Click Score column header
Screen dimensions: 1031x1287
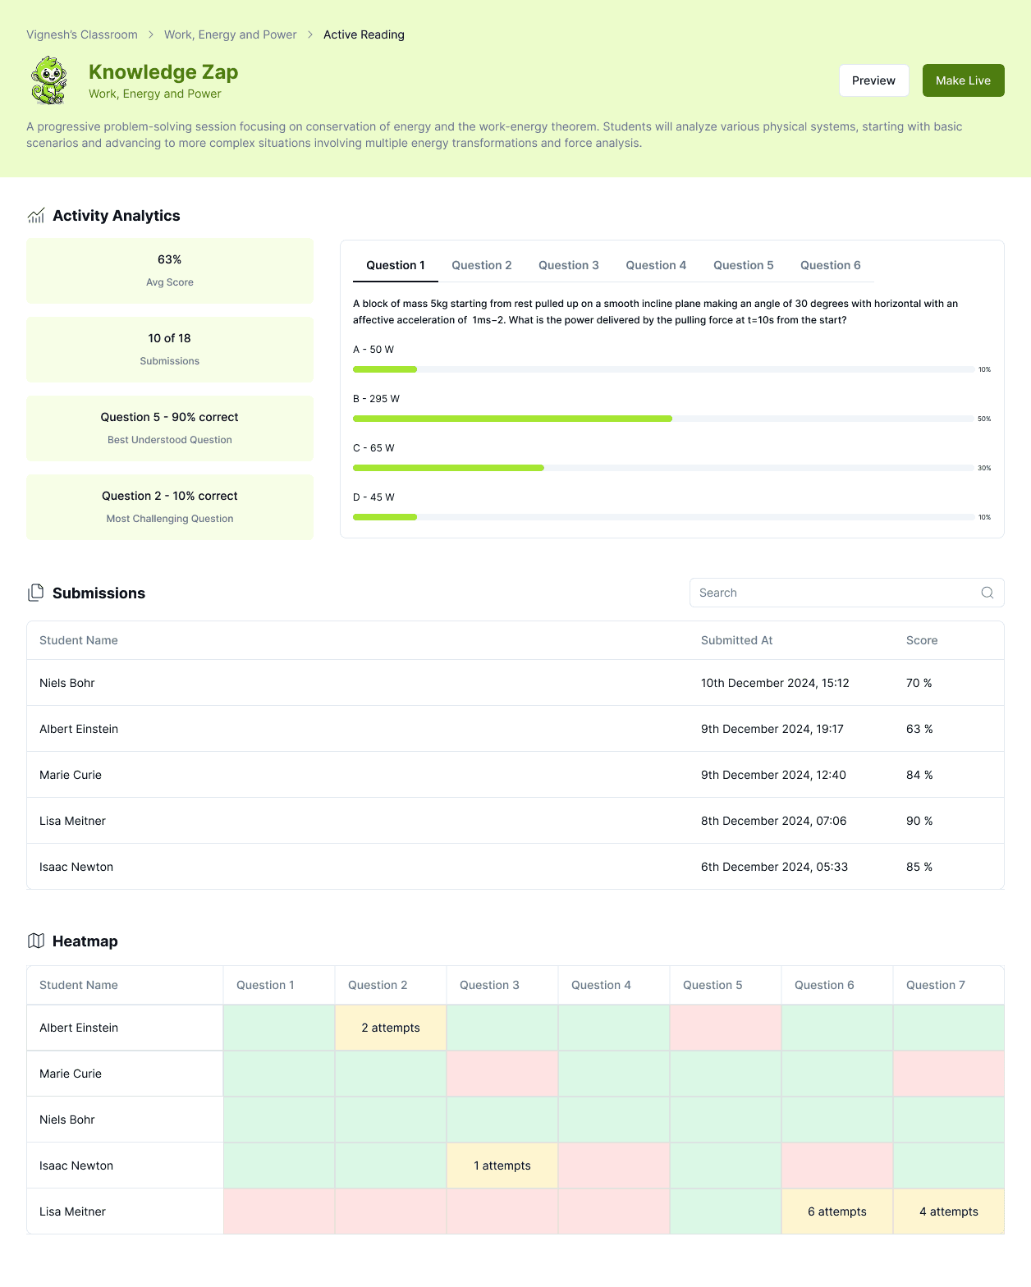922,640
